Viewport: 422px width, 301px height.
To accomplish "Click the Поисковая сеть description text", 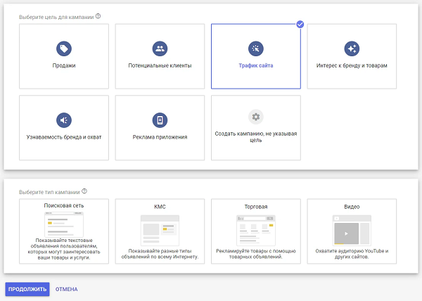I will 64,249.
